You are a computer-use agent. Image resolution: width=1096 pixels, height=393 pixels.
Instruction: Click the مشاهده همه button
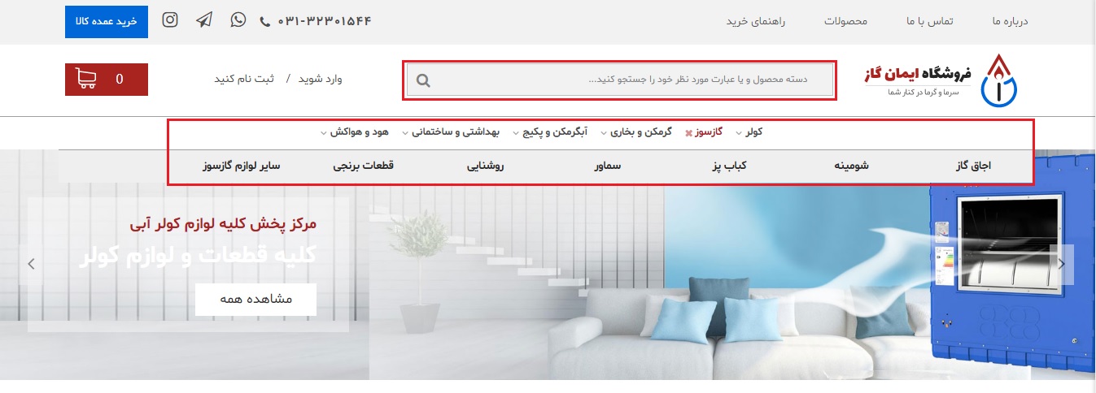(255, 299)
